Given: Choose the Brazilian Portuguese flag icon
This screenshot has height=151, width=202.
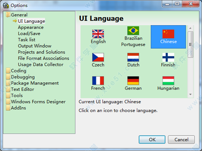Looking at the screenshot, I should coord(133,31).
